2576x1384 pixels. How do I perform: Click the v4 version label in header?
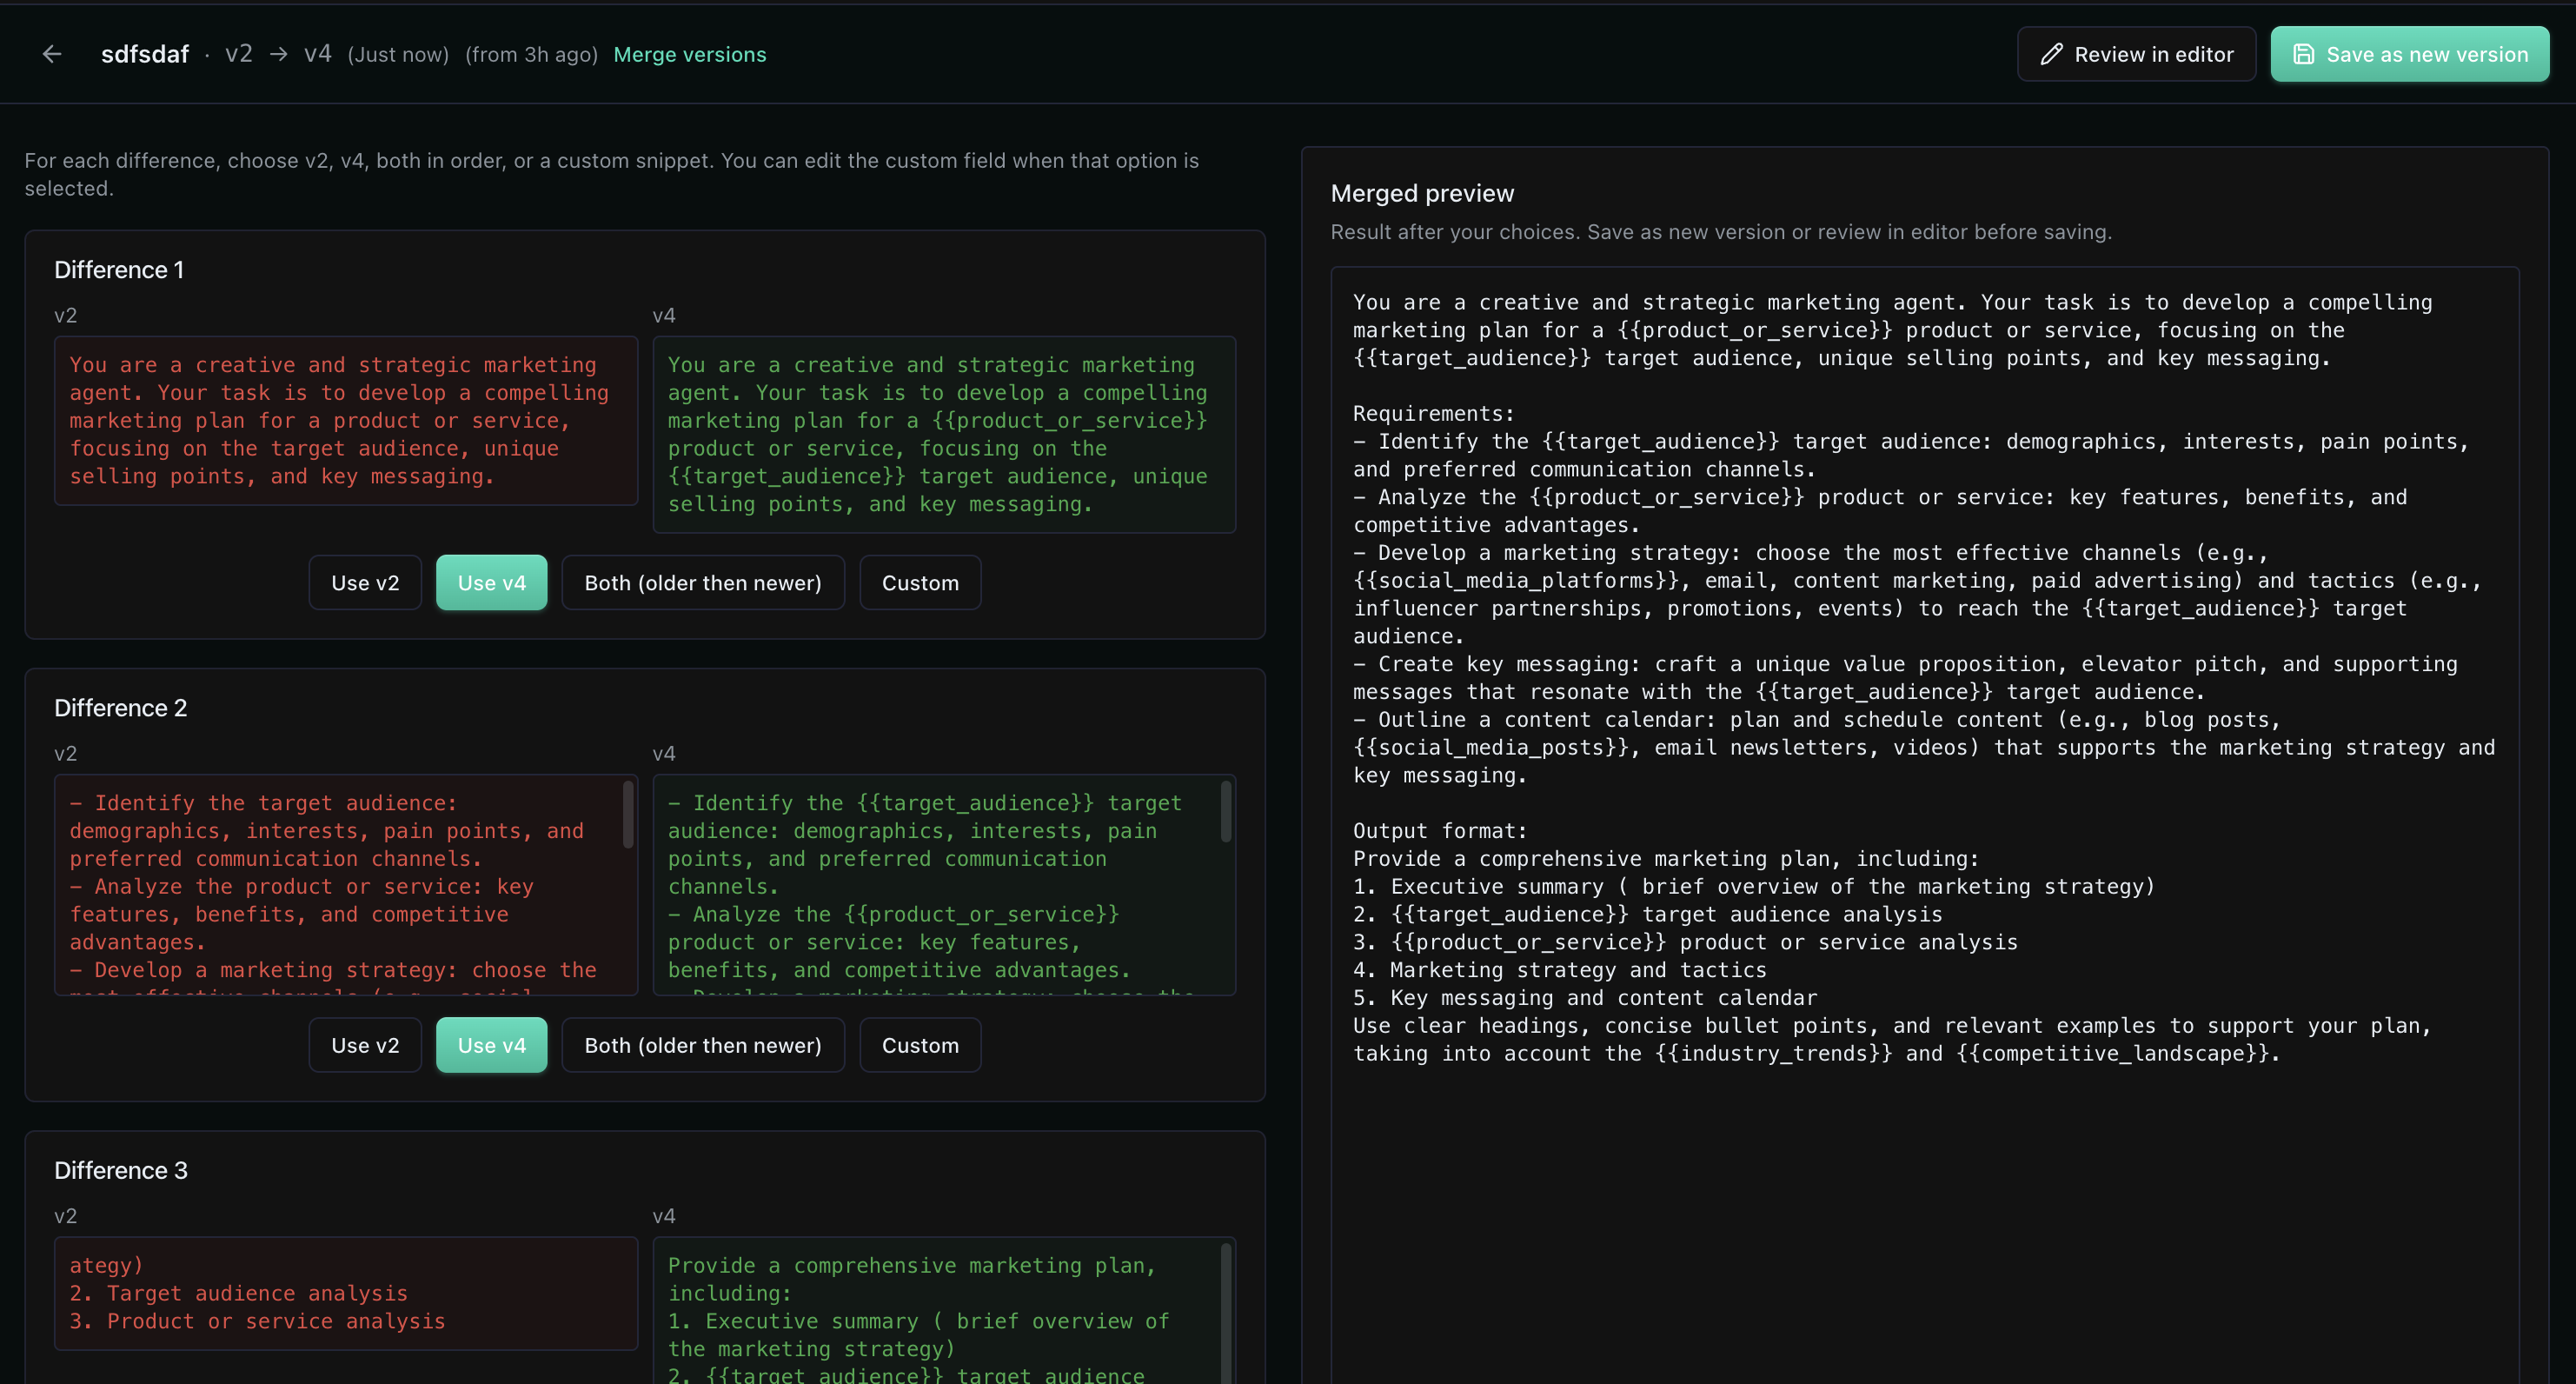(x=318, y=54)
